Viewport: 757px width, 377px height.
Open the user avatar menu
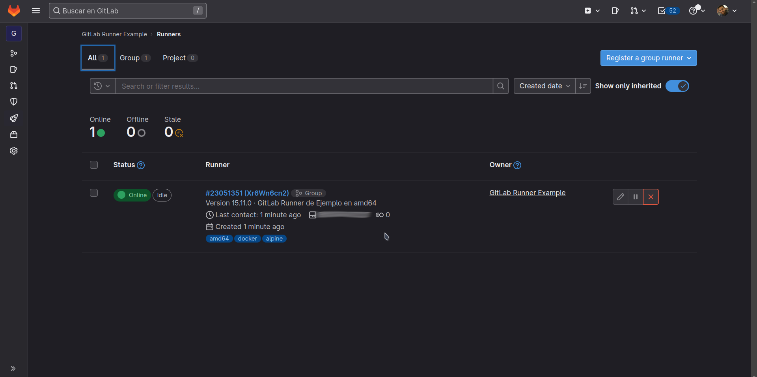click(727, 11)
